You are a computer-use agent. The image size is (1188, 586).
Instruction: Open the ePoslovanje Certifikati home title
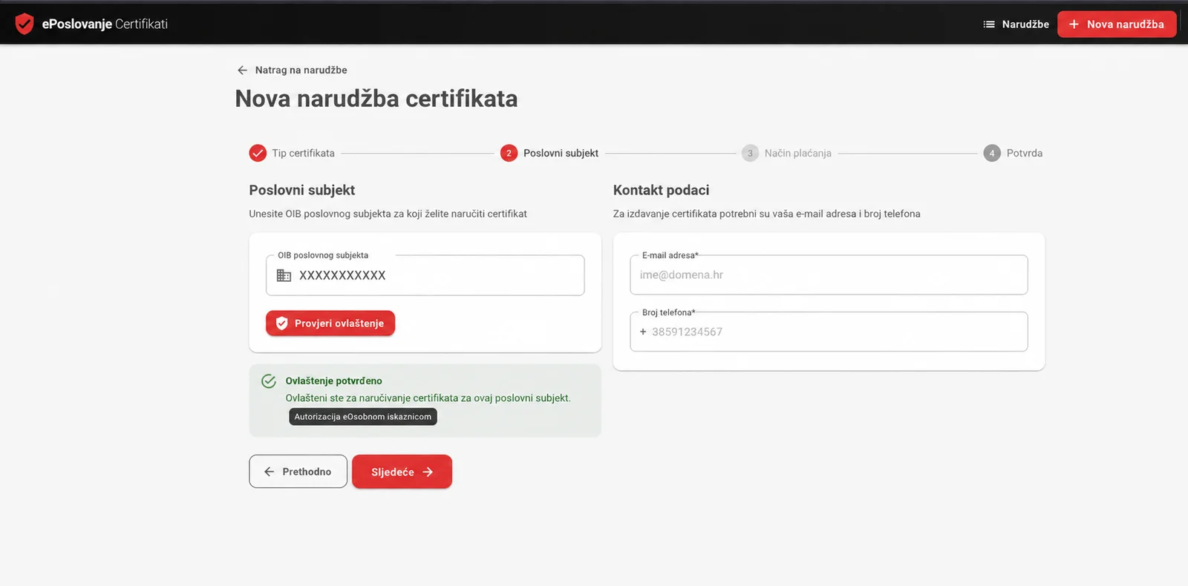pyautogui.click(x=105, y=24)
